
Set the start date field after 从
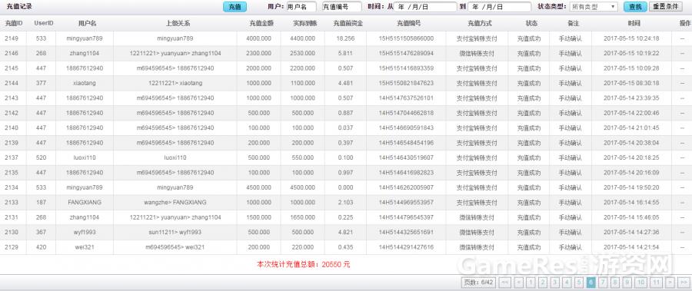tap(425, 7)
